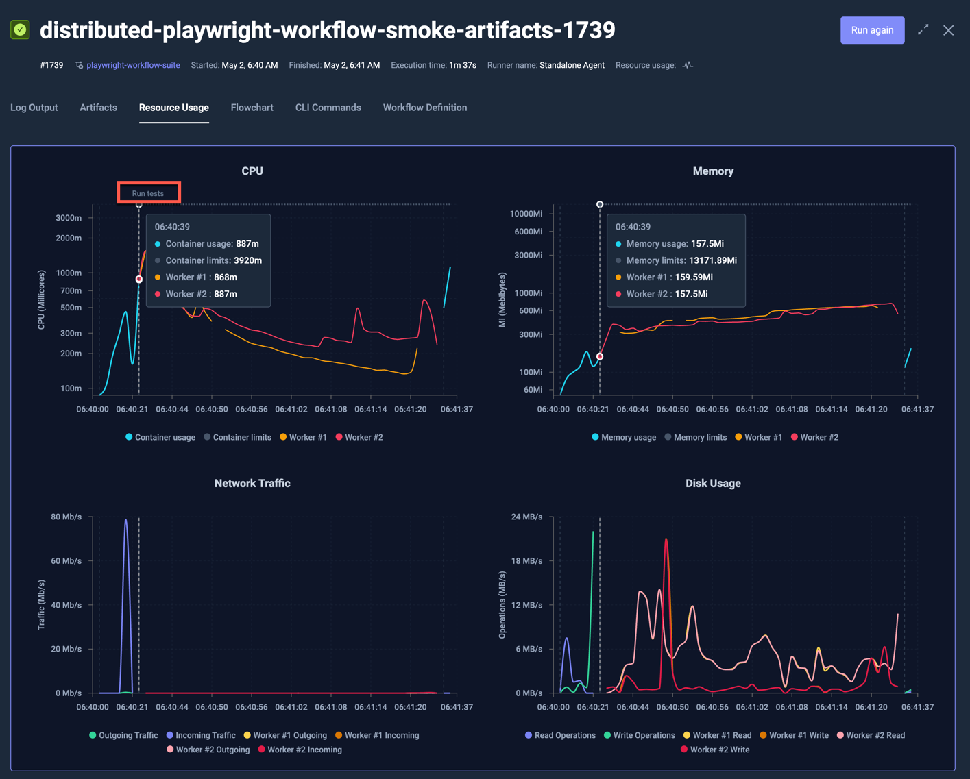
Task: Toggle the Container usage series on CPU chart
Action: [160, 437]
